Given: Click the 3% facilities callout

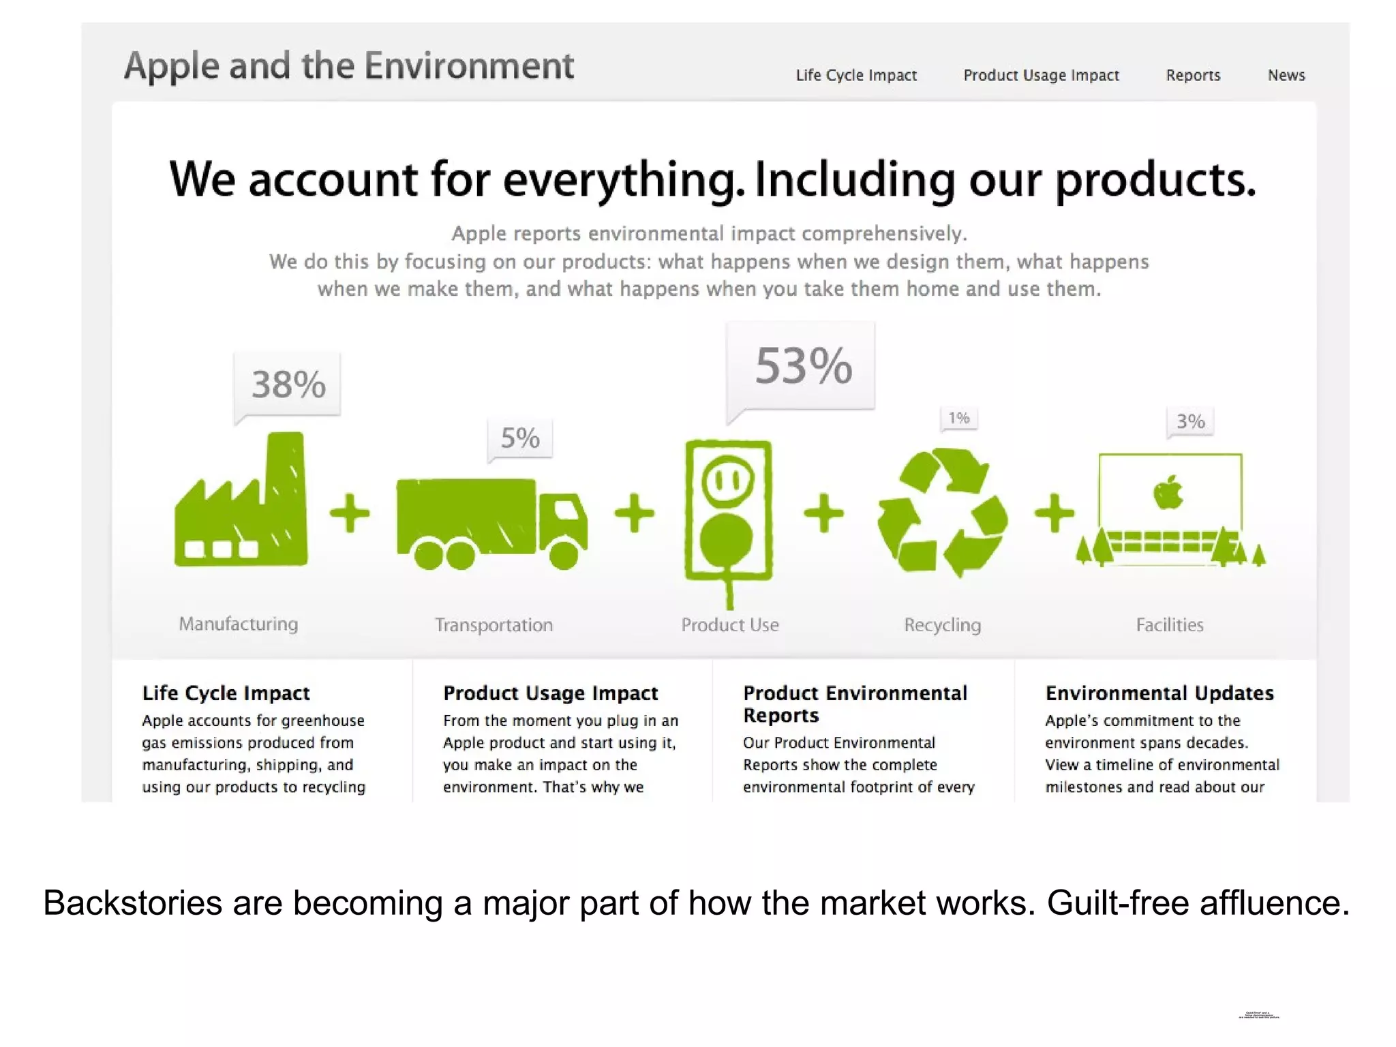Looking at the screenshot, I should click(x=1190, y=421).
